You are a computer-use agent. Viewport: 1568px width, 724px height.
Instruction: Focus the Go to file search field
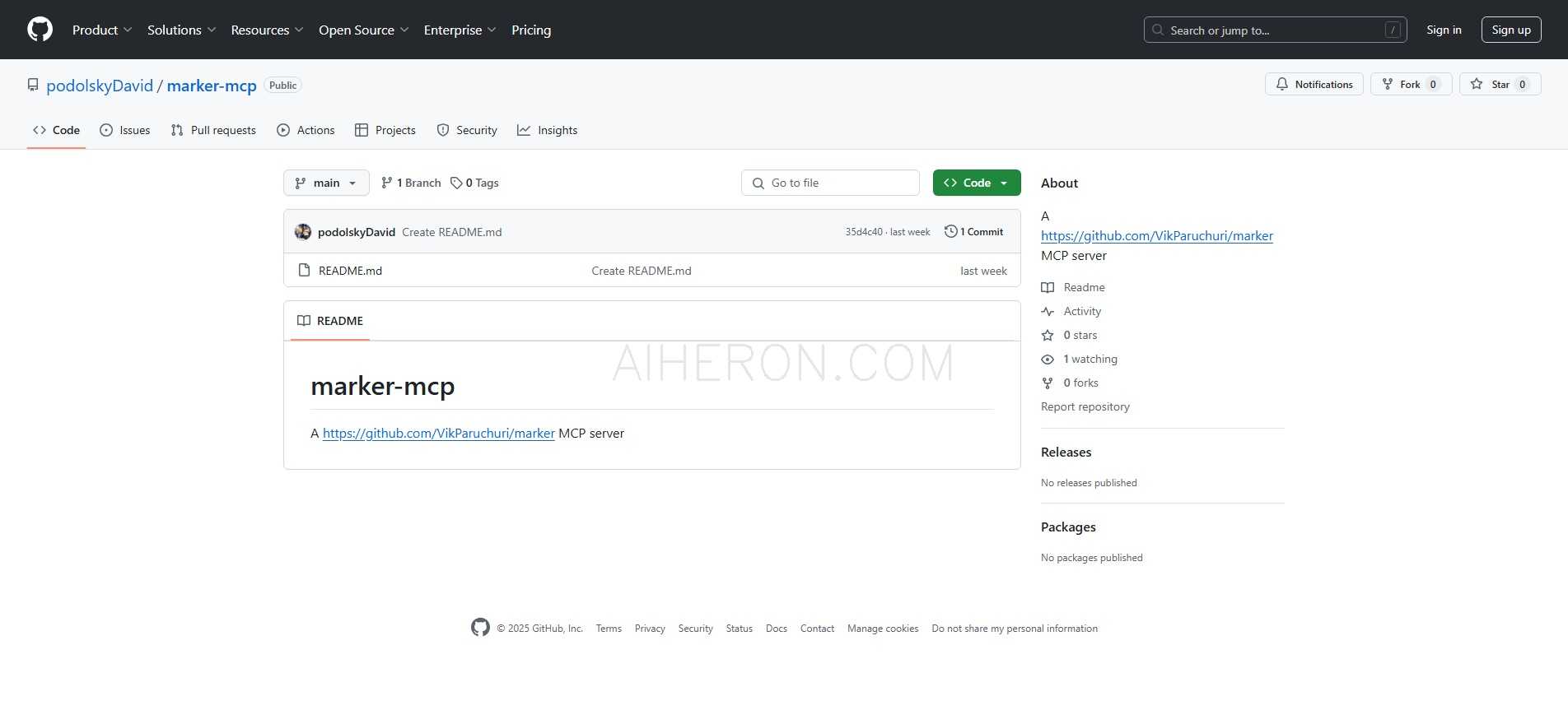pyautogui.click(x=830, y=183)
